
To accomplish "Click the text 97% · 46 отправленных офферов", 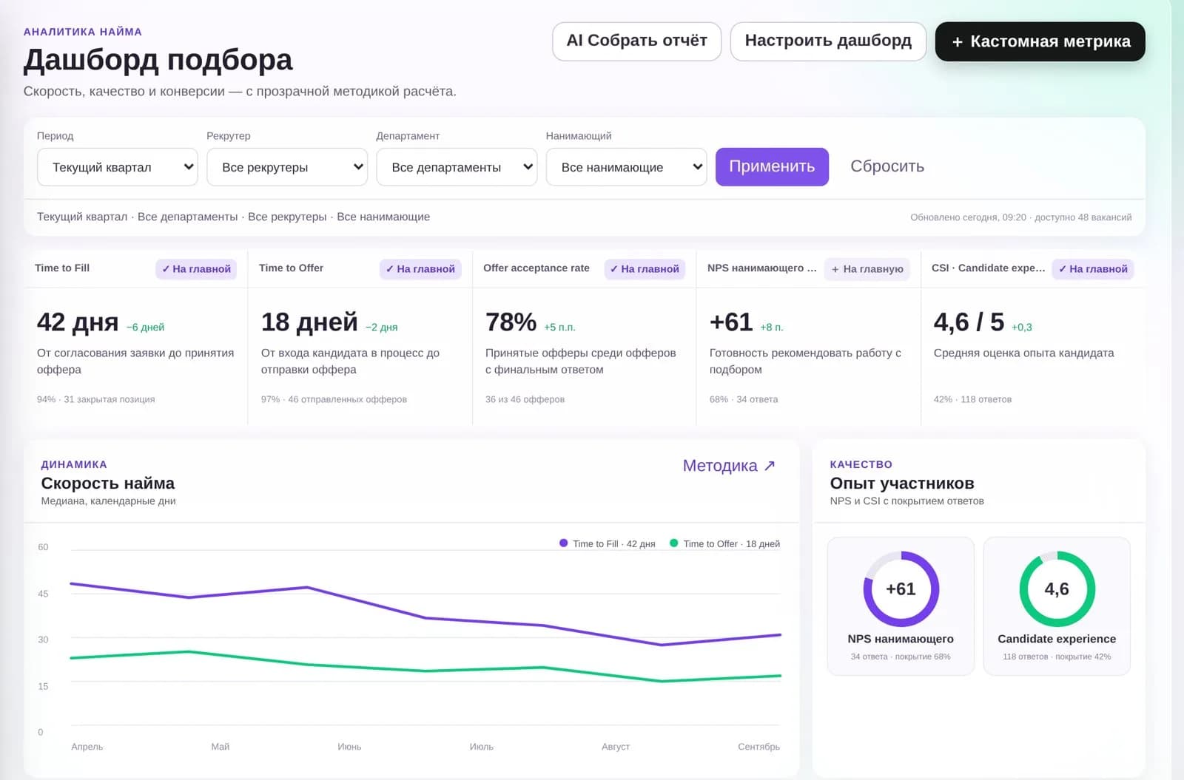I will tap(334, 399).
